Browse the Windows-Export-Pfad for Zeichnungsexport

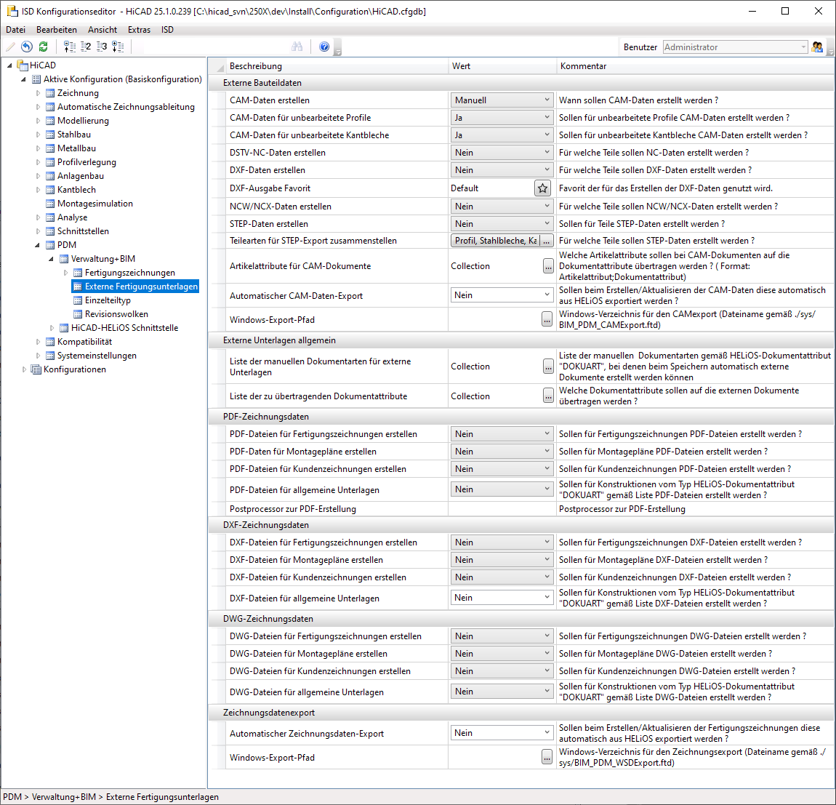tap(547, 758)
